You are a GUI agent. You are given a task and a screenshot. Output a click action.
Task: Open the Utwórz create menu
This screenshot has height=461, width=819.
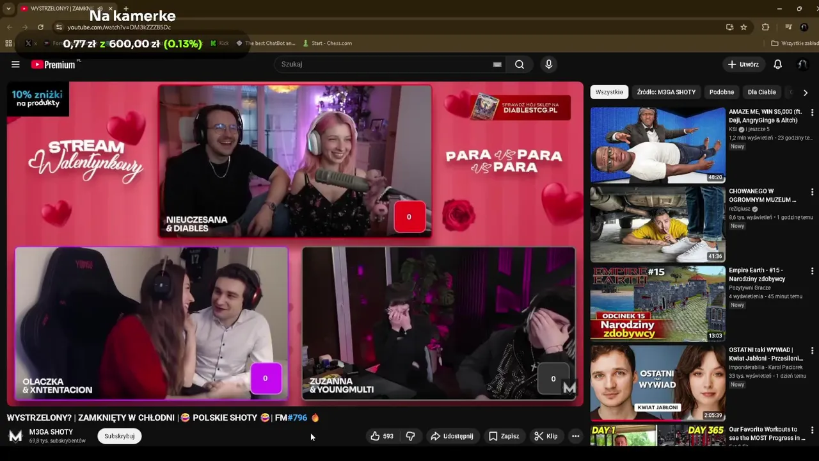743,64
